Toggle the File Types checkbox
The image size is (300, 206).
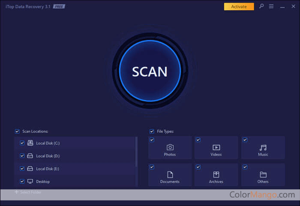pos(152,131)
